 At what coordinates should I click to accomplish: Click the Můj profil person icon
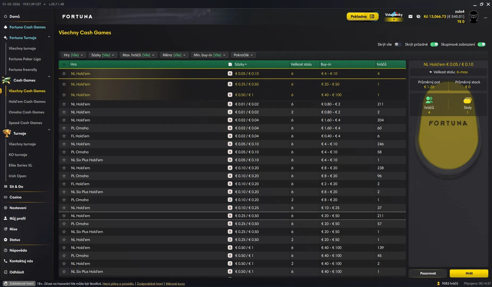click(x=6, y=218)
